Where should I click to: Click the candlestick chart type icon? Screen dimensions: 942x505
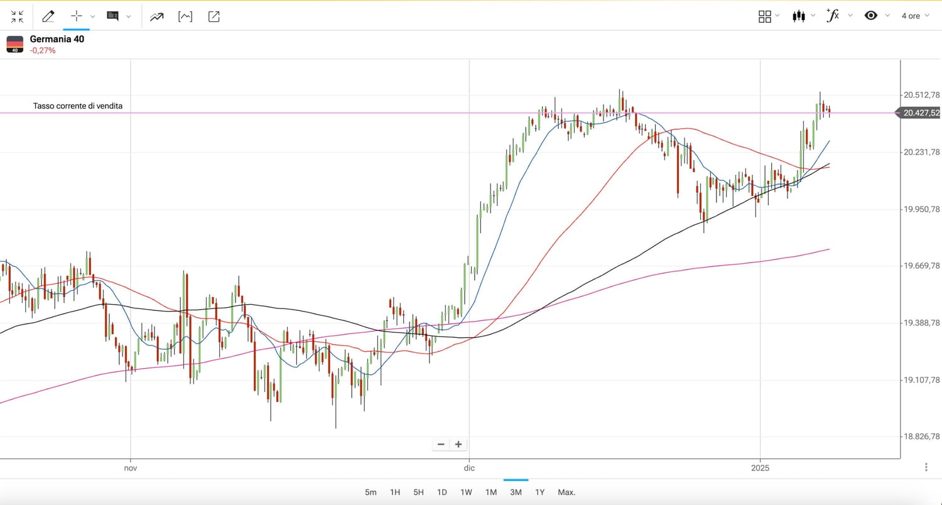click(x=799, y=16)
